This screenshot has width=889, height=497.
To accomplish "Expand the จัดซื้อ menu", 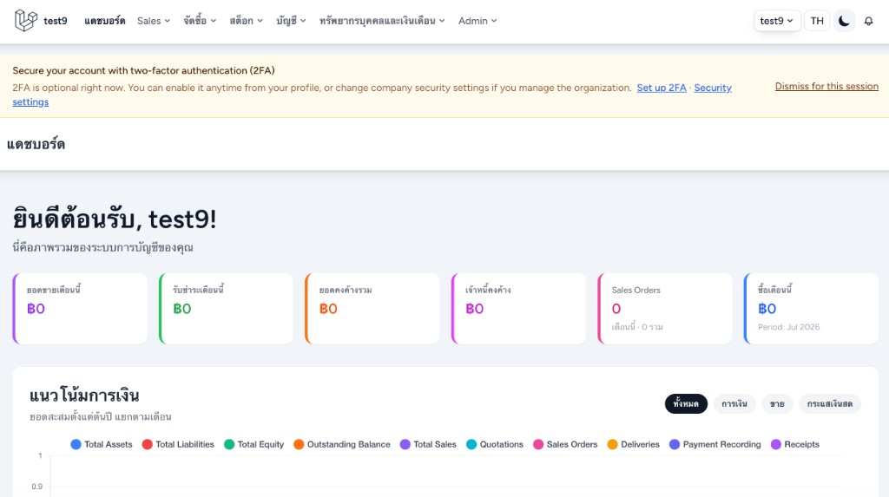I will [200, 21].
